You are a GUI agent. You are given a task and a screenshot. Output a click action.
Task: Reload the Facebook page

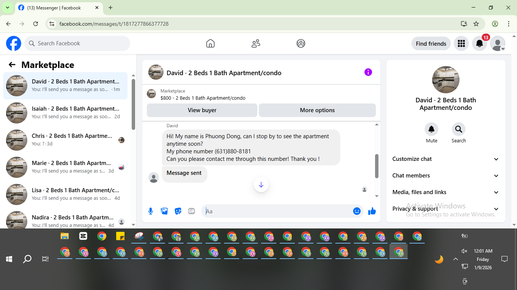point(36,24)
